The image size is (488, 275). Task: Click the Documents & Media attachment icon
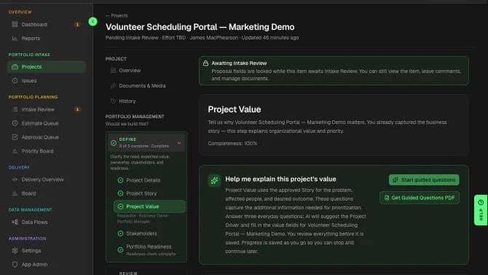point(114,85)
